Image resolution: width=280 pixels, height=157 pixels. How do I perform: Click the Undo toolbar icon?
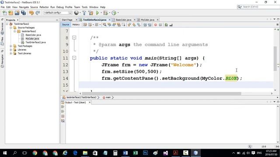(x=31, y=13)
